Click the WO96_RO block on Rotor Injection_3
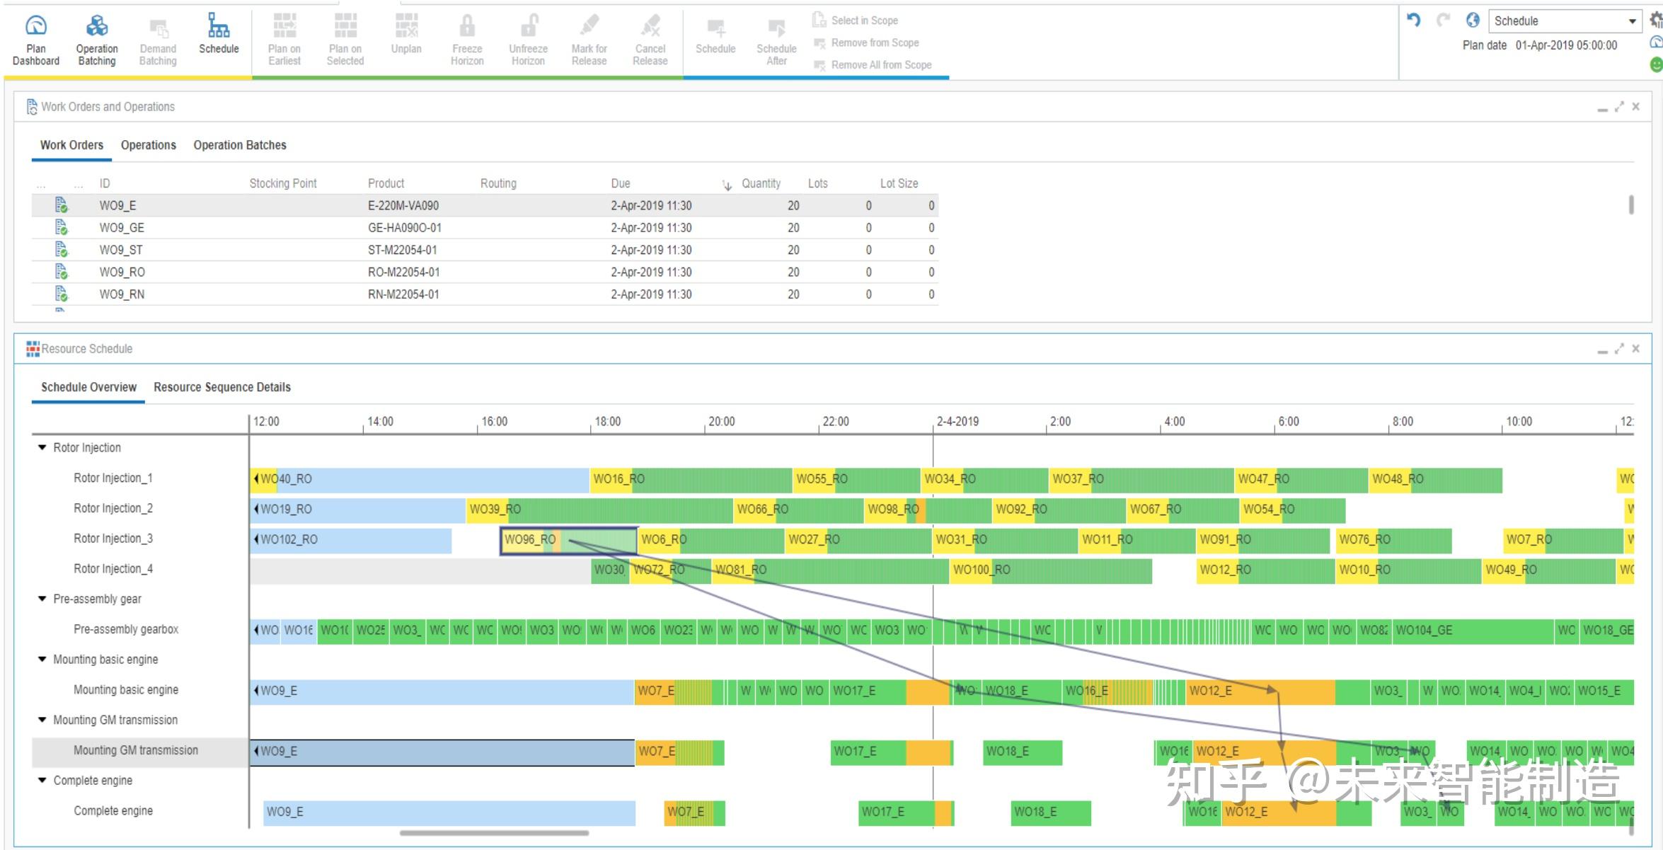The width and height of the screenshot is (1663, 850). pyautogui.click(x=529, y=540)
